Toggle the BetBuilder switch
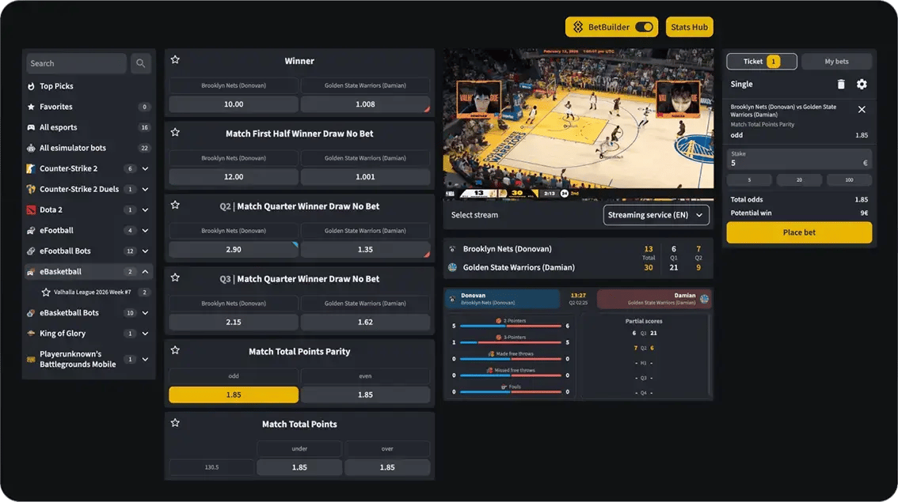 (x=644, y=27)
